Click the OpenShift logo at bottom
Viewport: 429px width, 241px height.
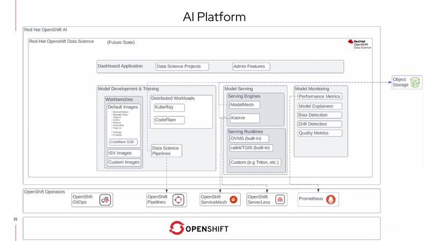pos(199,228)
